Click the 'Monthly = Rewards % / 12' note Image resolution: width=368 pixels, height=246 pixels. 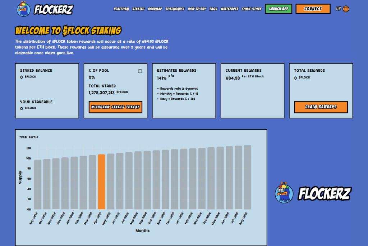(179, 94)
